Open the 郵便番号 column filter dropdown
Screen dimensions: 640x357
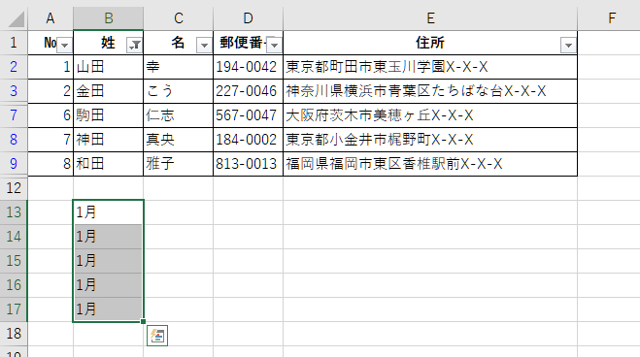coord(274,45)
